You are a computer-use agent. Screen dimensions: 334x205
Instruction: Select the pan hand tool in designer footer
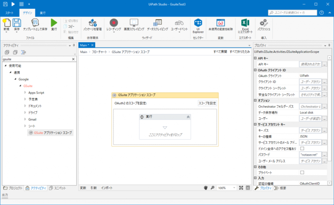click(x=205, y=188)
